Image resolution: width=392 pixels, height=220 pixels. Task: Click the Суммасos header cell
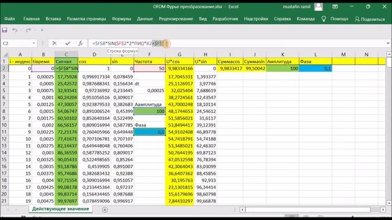[x=230, y=61]
